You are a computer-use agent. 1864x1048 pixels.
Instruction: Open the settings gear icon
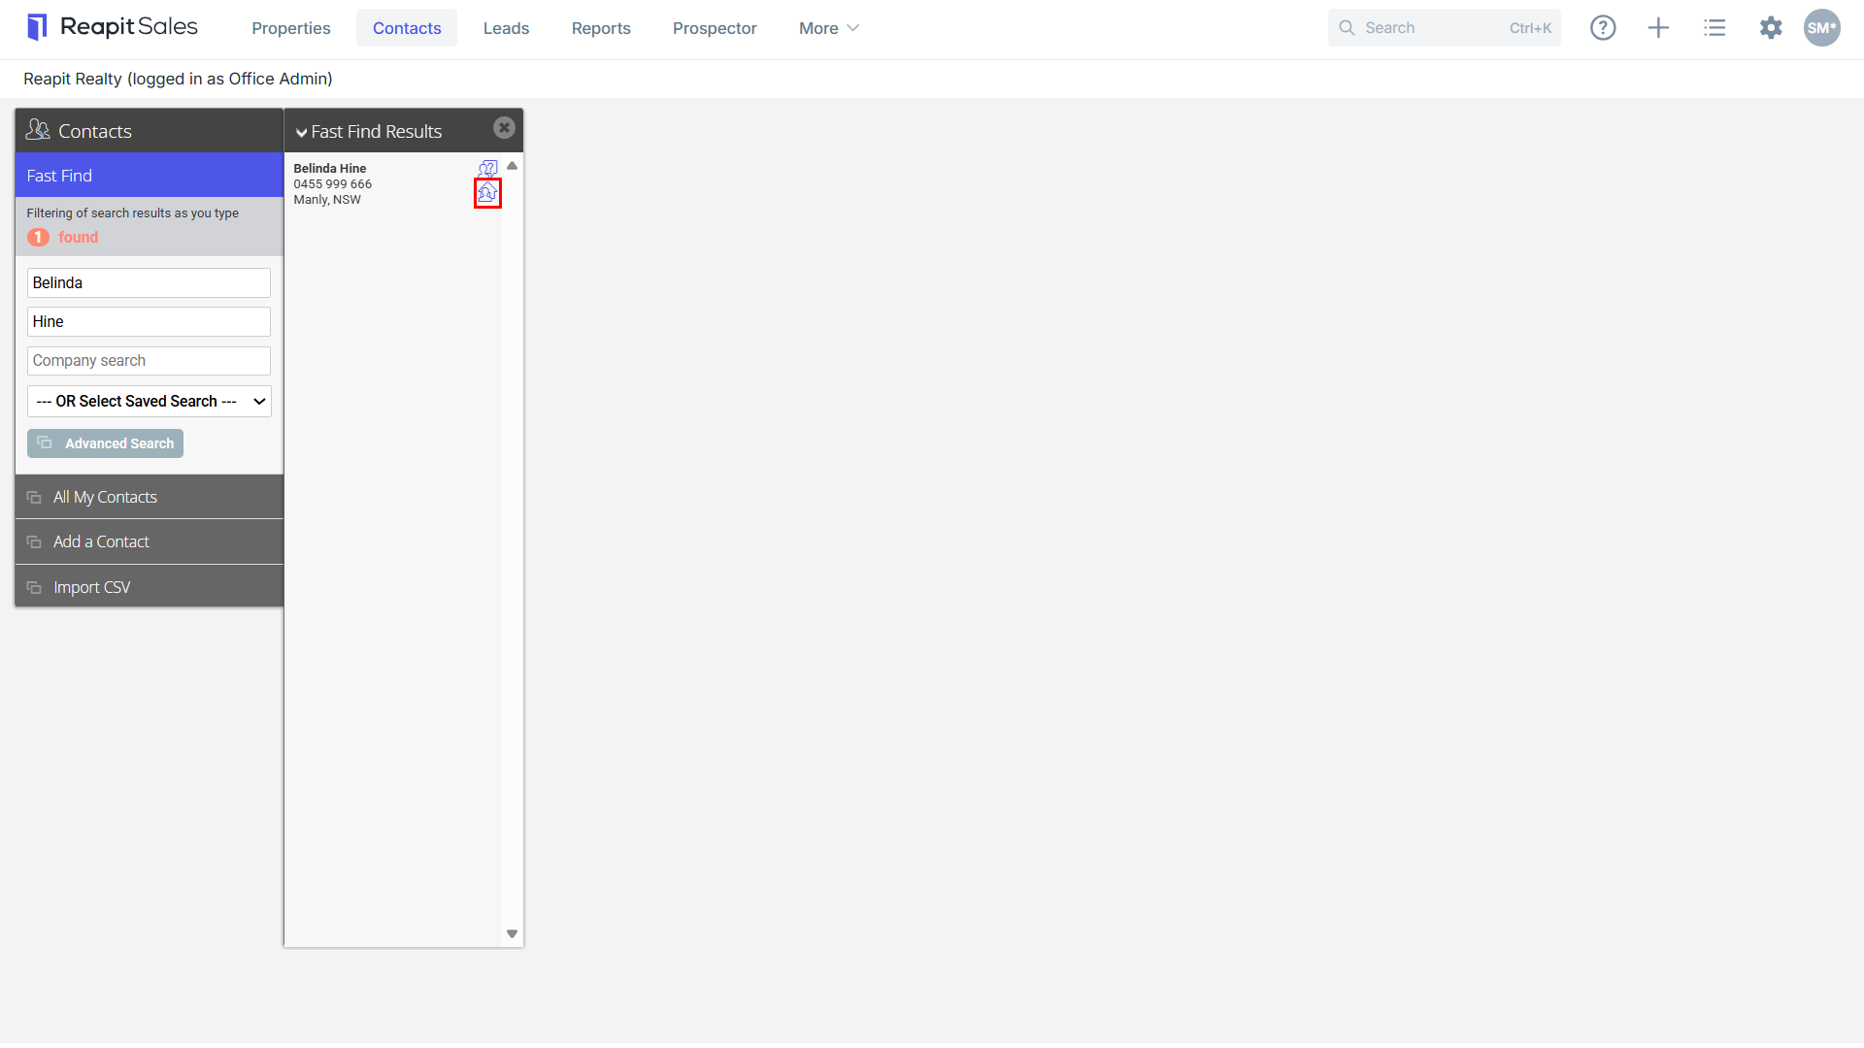[1771, 28]
